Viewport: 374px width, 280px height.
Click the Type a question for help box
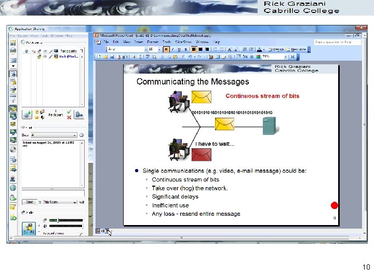[x=337, y=42]
